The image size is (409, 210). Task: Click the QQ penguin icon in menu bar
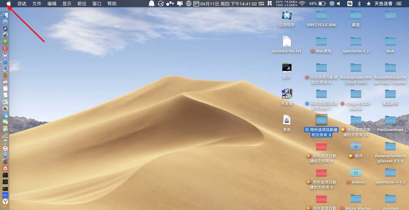(x=152, y=4)
